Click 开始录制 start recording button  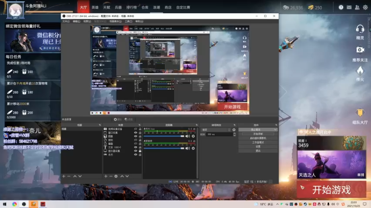[258, 134]
